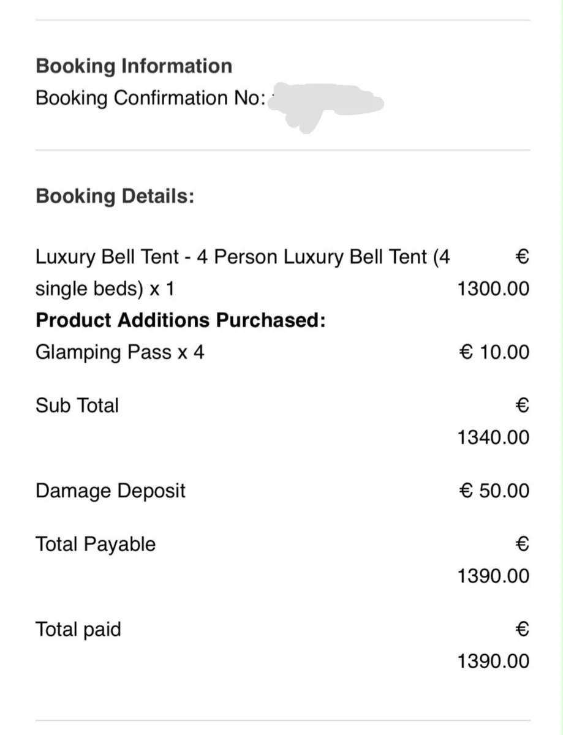Click the 1300.00 tent price
Screen dimensions: 563x735
click(x=493, y=288)
